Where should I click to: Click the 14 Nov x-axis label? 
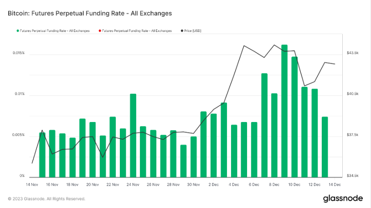tap(32, 184)
